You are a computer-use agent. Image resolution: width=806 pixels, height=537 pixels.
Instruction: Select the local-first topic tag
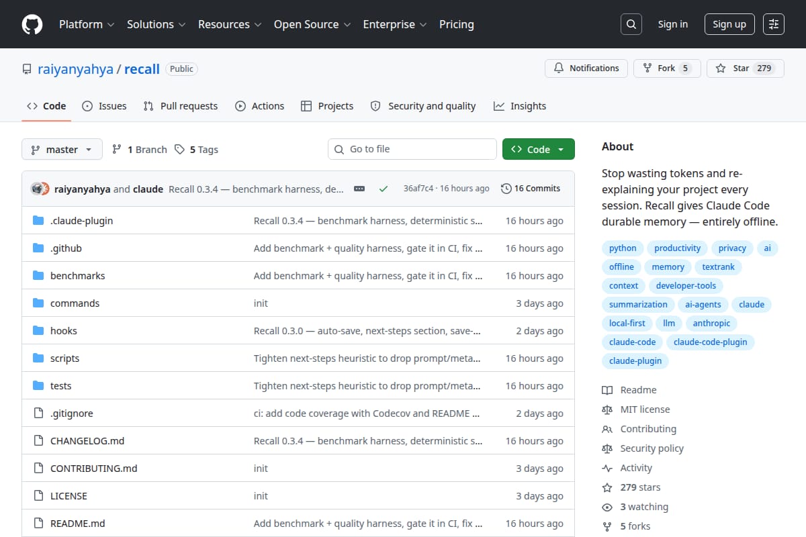click(627, 324)
